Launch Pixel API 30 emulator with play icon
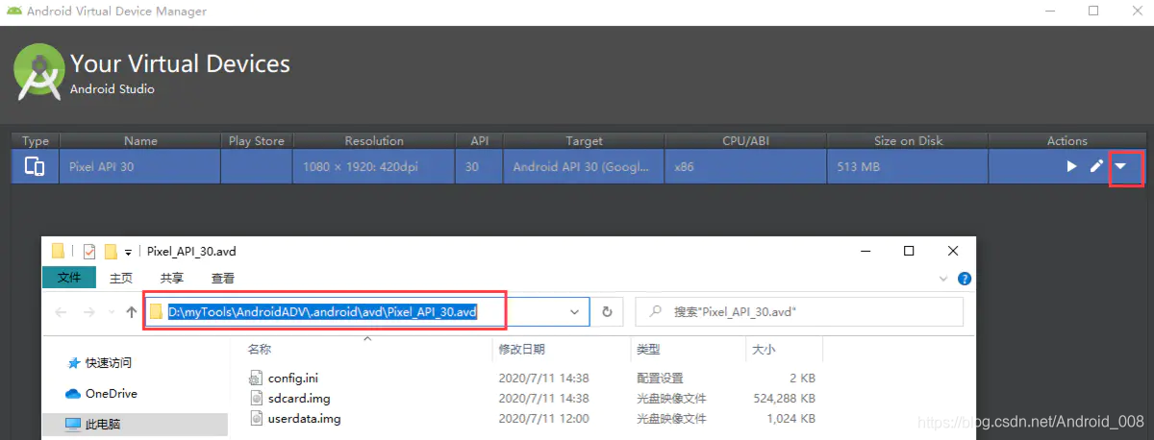Viewport: 1154px width, 440px height. [x=1071, y=167]
